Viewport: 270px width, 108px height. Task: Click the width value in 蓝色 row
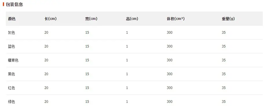[x=87, y=46]
